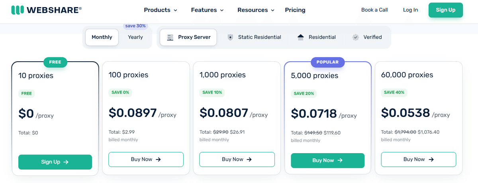Open the Features dropdown menu

pos(207,10)
